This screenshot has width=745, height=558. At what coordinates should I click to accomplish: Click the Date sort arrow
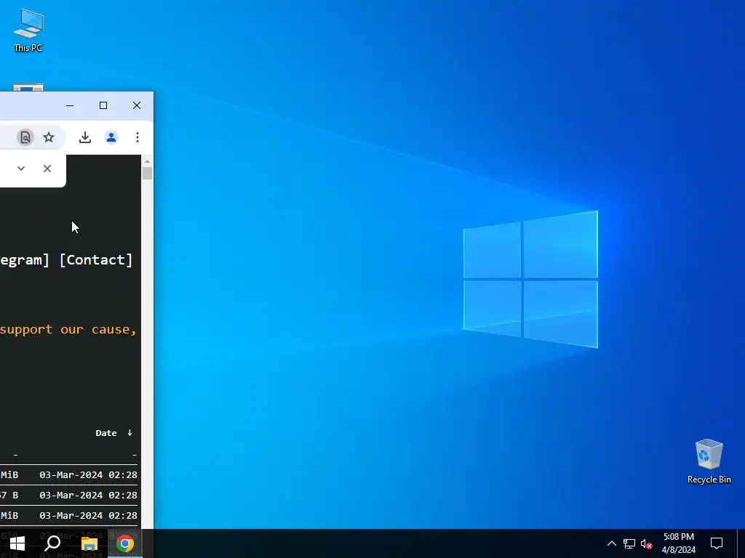[x=130, y=433]
